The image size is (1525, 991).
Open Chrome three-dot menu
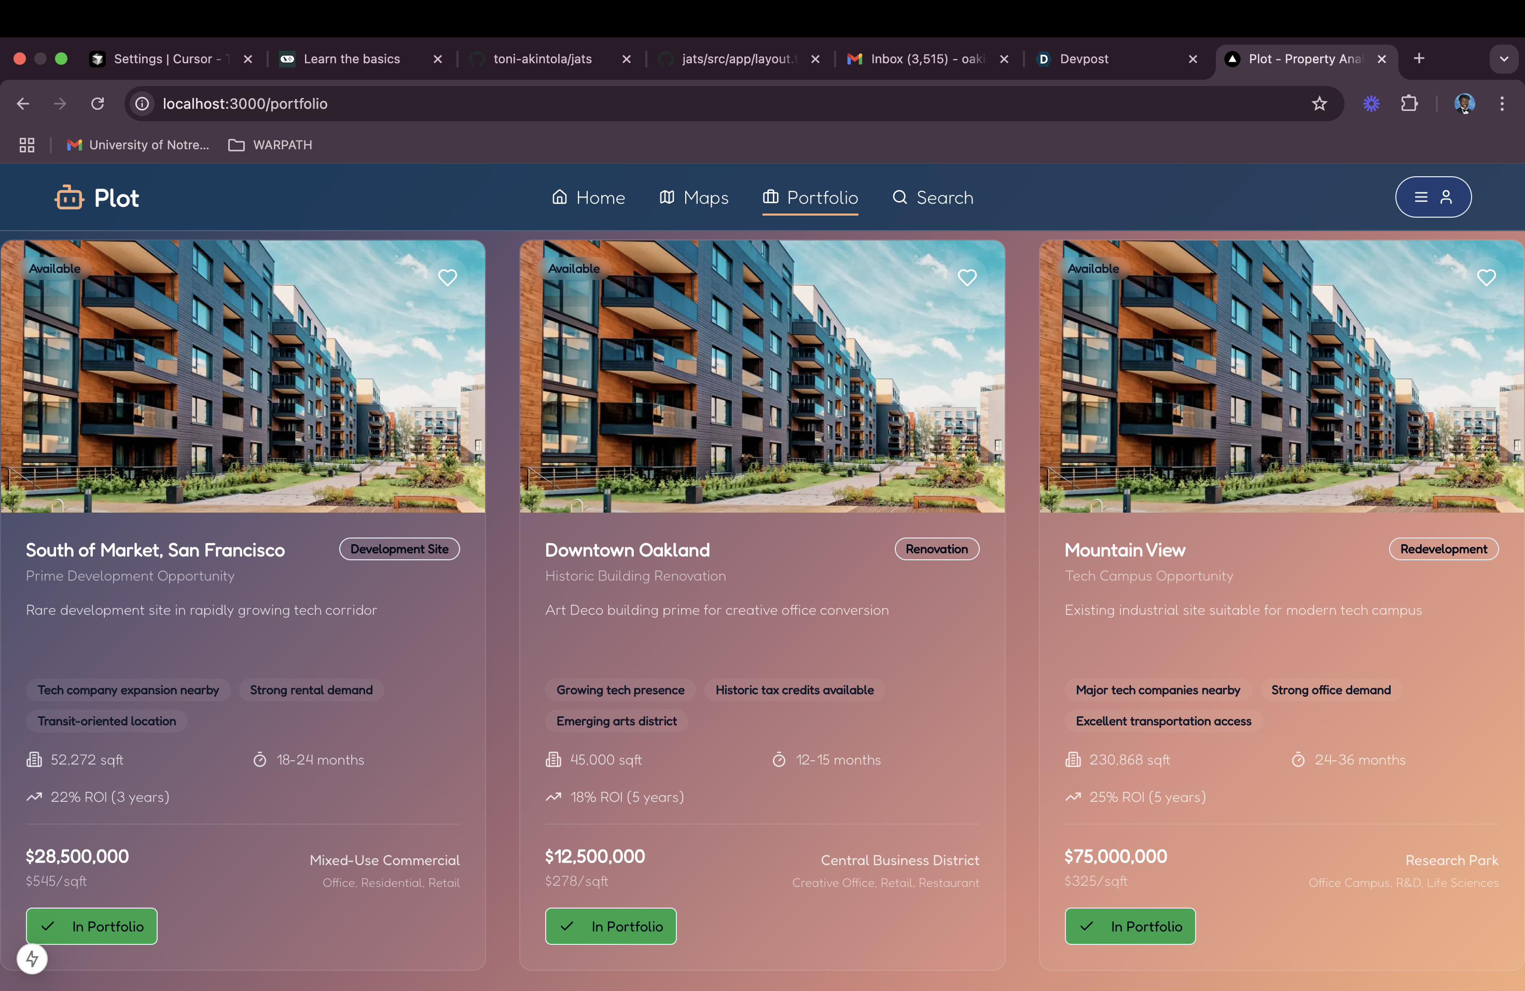pyautogui.click(x=1501, y=104)
